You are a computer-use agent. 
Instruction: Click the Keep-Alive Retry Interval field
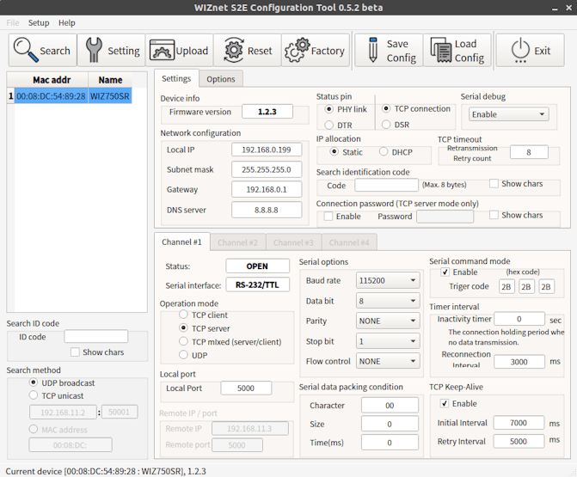tap(519, 441)
